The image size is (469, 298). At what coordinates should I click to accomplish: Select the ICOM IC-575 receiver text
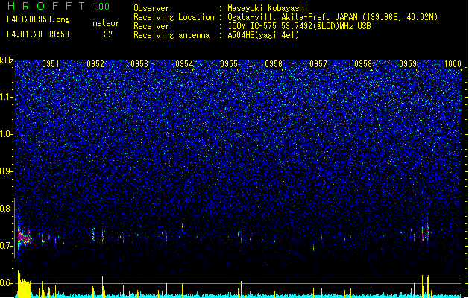pyautogui.click(x=299, y=26)
